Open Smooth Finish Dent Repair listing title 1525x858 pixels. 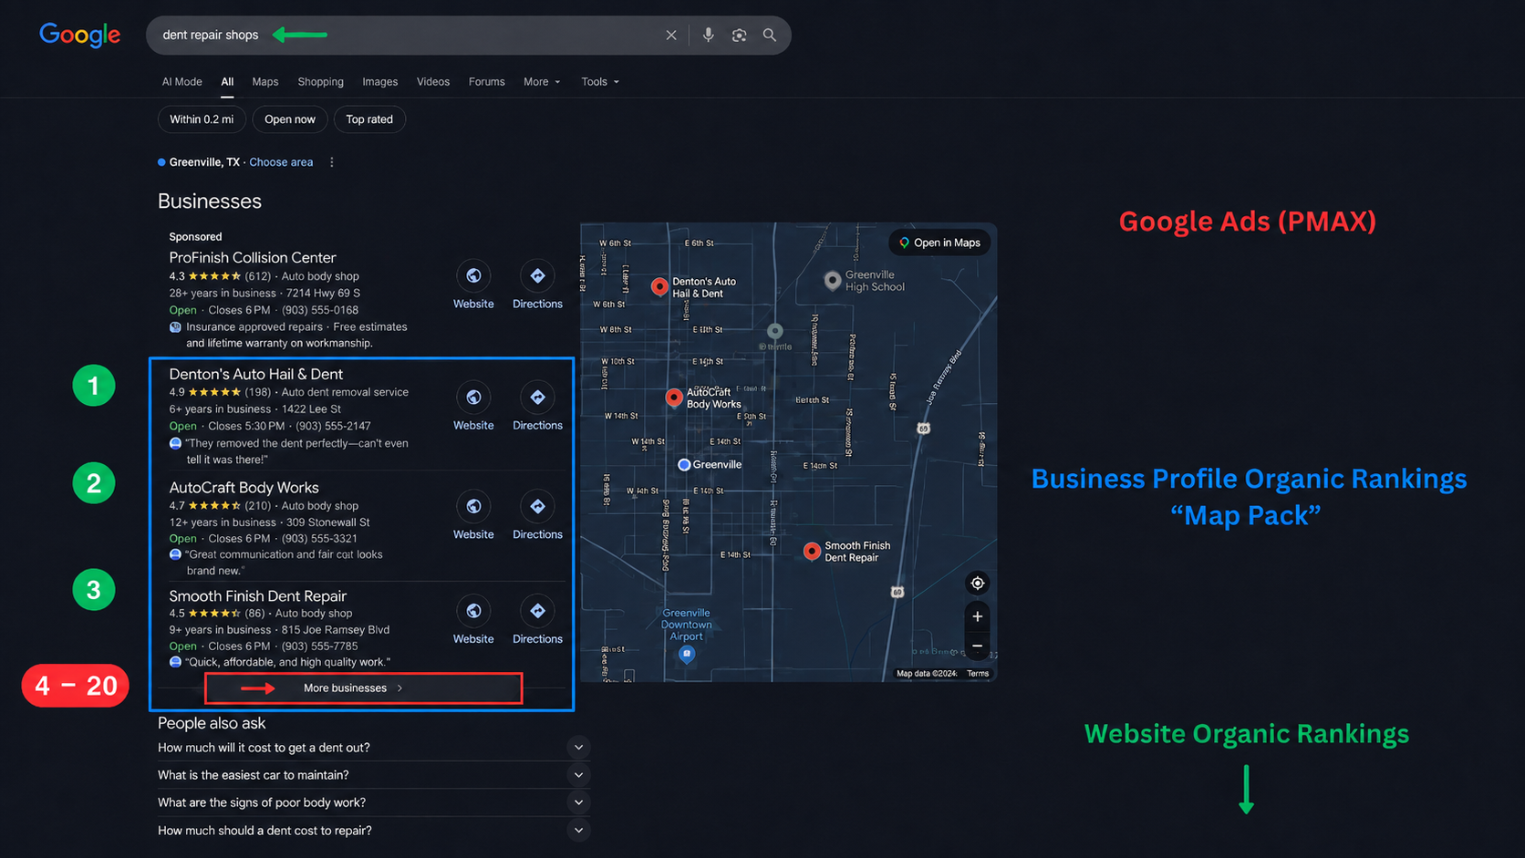(258, 596)
